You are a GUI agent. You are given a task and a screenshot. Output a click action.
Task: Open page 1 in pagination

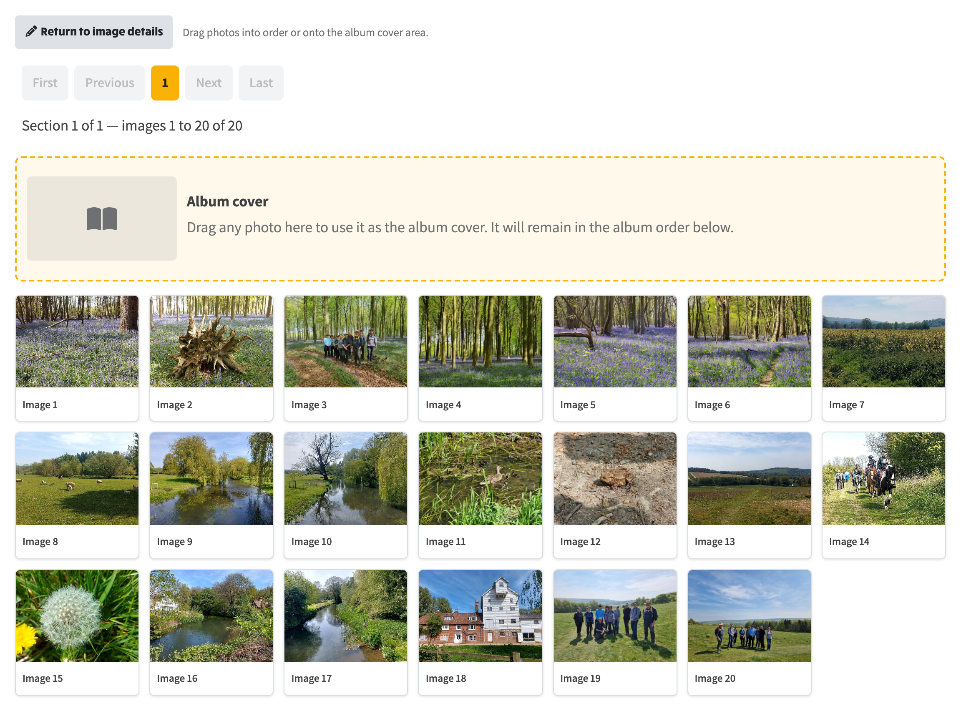point(165,83)
